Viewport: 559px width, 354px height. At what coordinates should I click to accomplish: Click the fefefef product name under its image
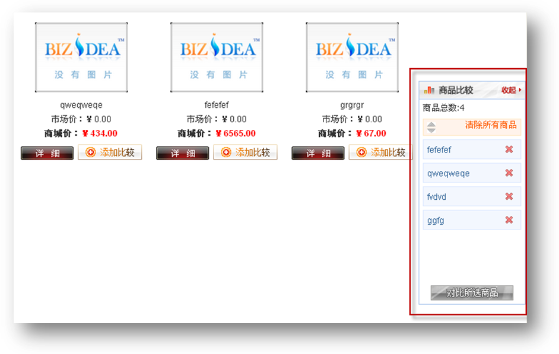217,105
